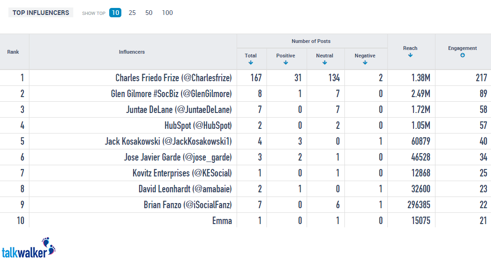The image size is (491, 260).
Task: Sort by Negative posts arrow
Action: click(365, 63)
